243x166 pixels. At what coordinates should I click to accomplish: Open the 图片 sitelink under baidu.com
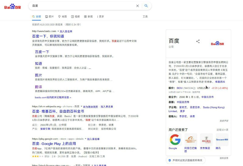click(39, 75)
